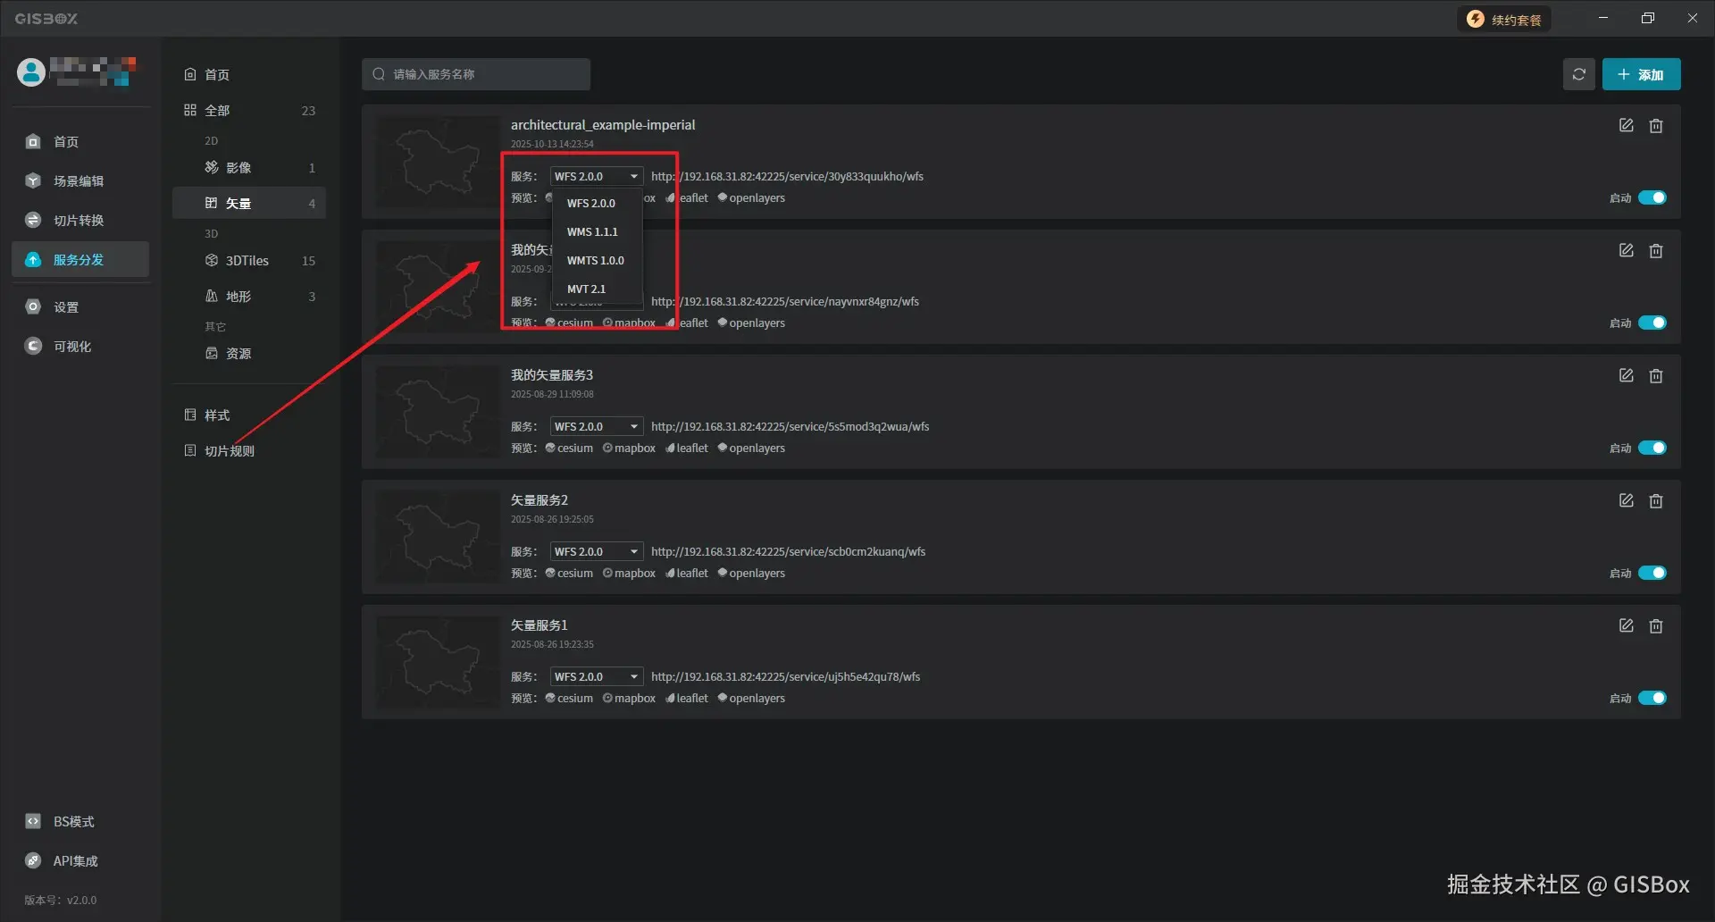Edit the 矢量服务1 service

1626,625
